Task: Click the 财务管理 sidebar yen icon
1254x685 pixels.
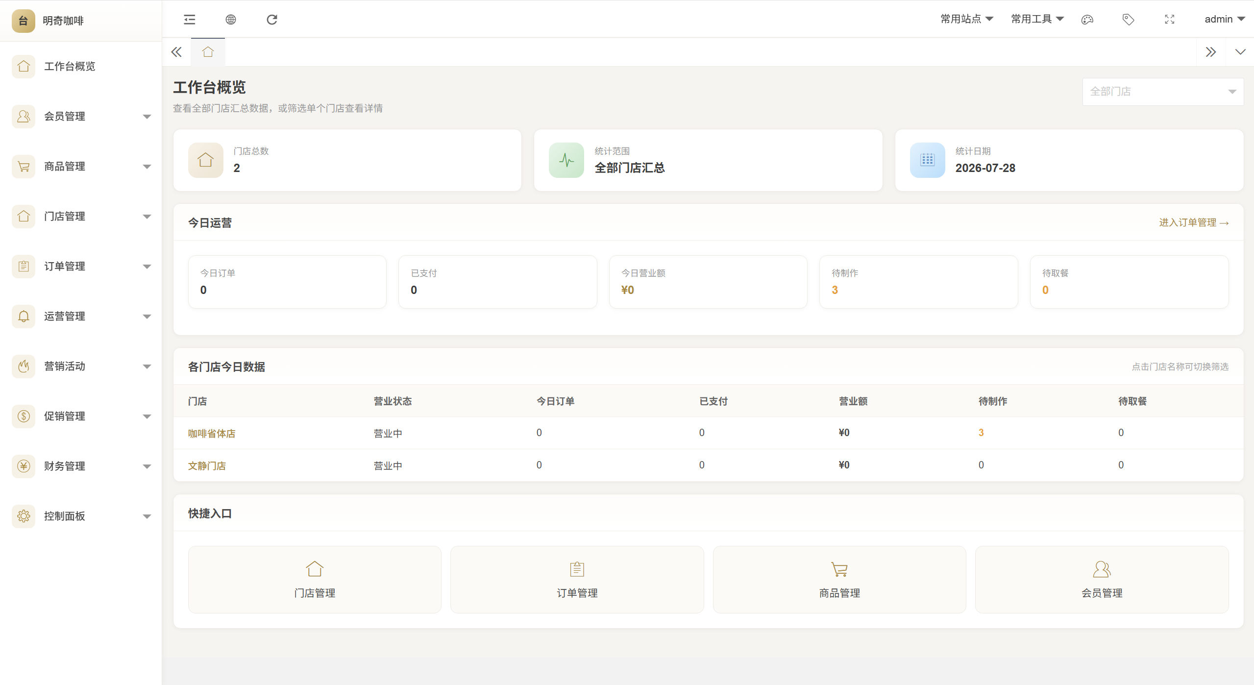Action: [x=24, y=466]
